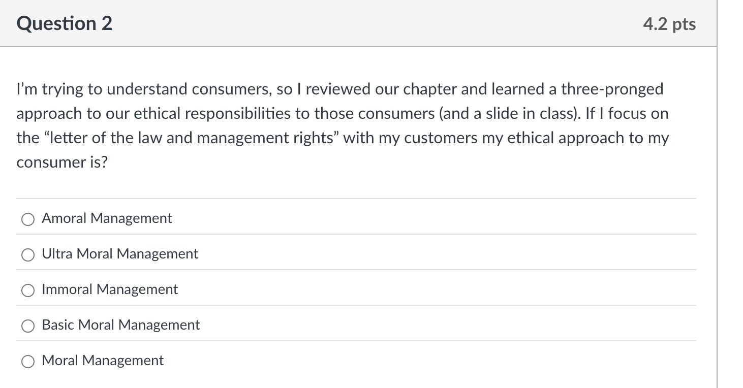Click the first answer option row

coord(356,218)
